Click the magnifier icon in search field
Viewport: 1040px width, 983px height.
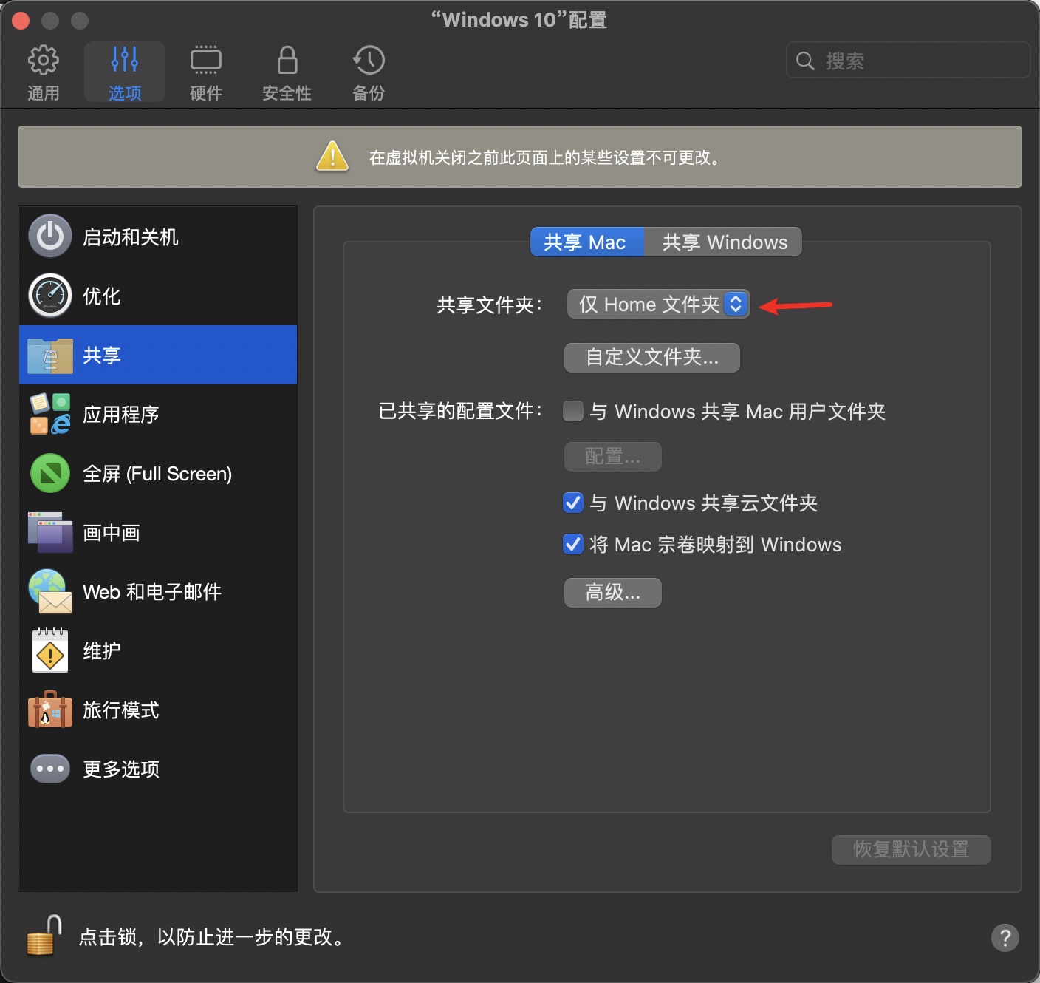pos(805,61)
